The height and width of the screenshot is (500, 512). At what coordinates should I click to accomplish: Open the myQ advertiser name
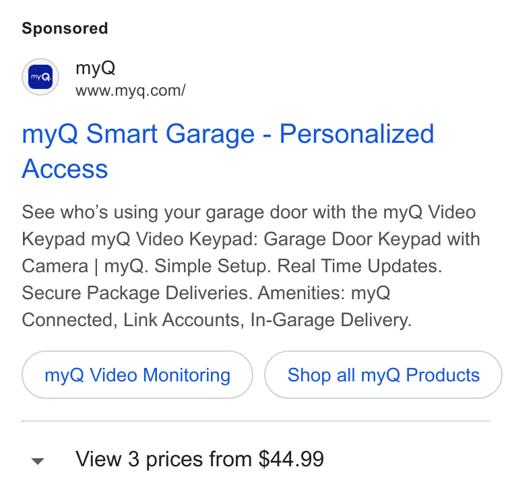click(96, 68)
